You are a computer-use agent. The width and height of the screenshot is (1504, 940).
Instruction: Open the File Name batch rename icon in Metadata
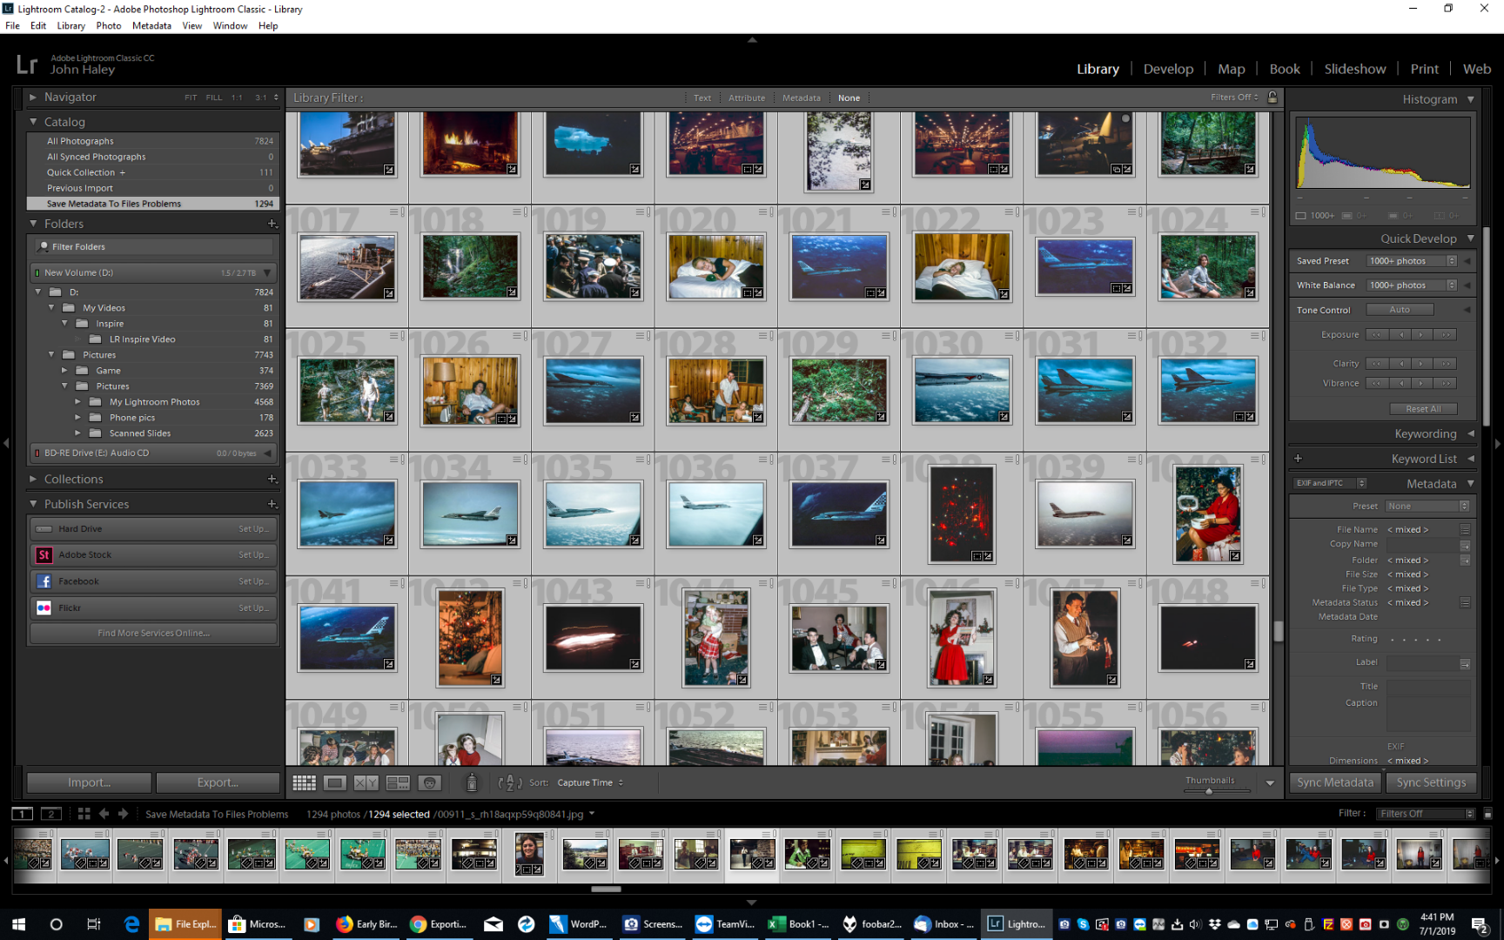[1466, 529]
